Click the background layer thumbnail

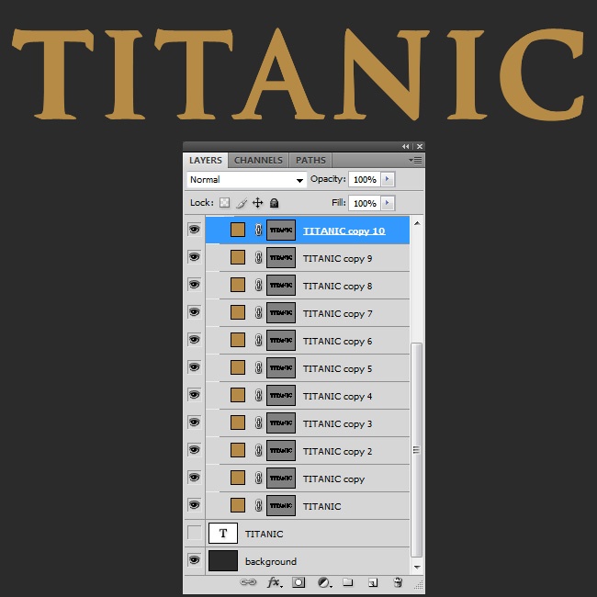pyautogui.click(x=223, y=560)
